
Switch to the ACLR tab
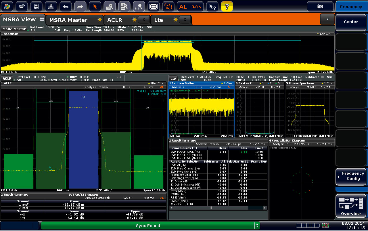pyautogui.click(x=115, y=20)
